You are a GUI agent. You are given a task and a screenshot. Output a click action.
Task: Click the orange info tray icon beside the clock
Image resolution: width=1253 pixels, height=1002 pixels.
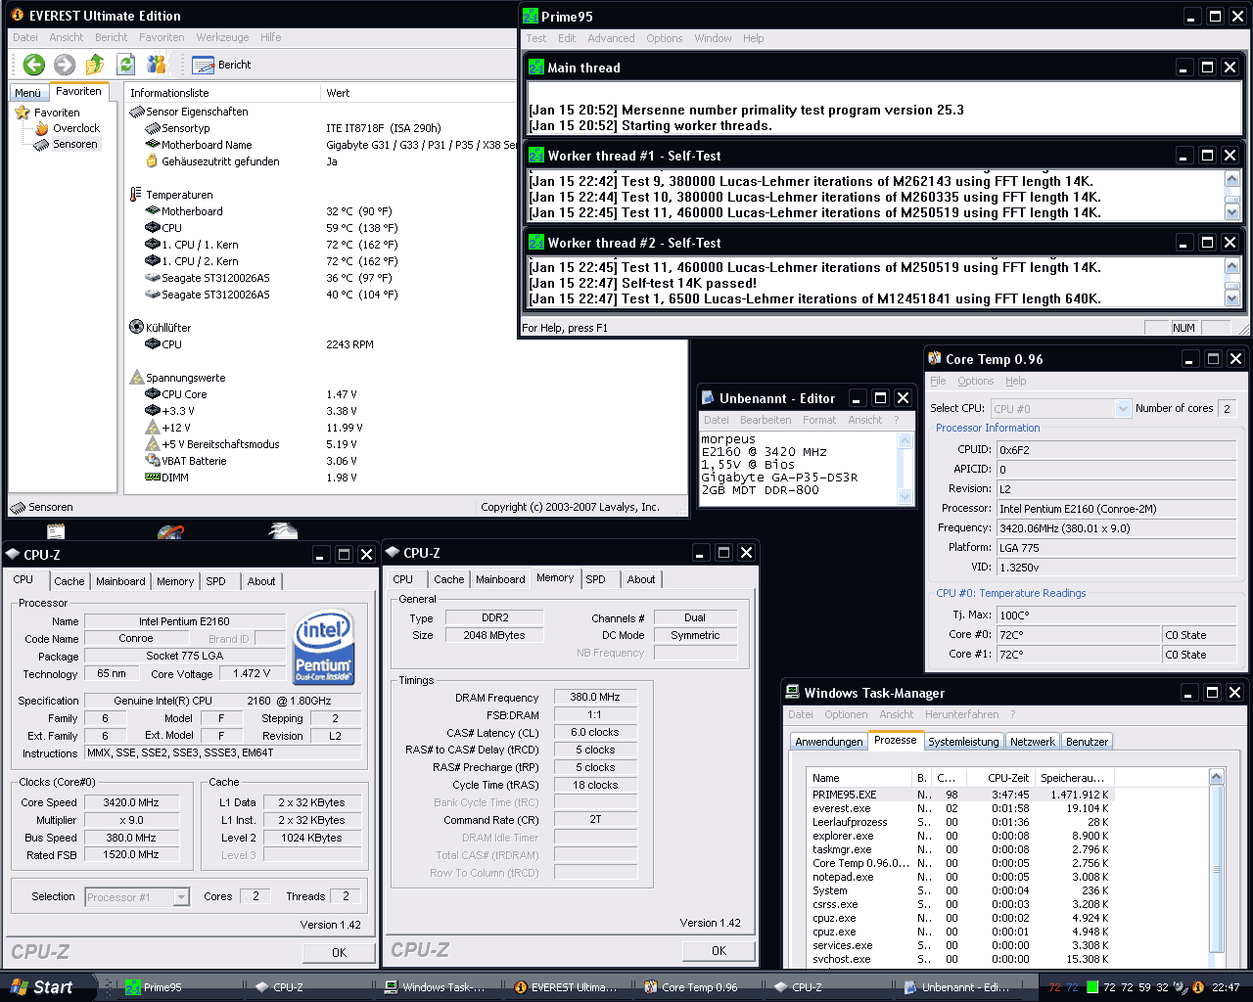point(1198,987)
